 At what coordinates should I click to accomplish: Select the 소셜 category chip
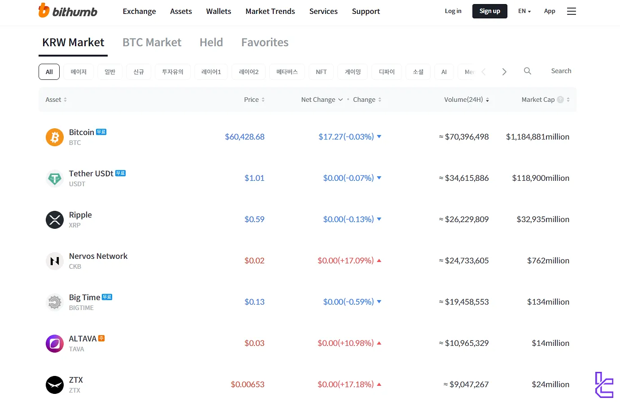[x=418, y=72]
